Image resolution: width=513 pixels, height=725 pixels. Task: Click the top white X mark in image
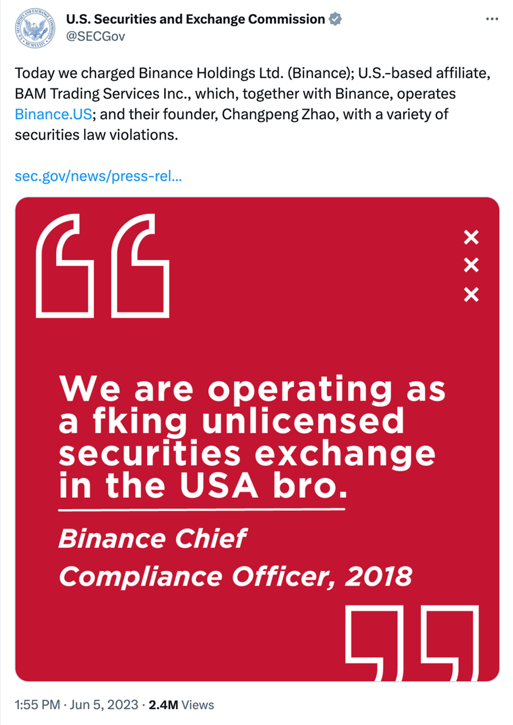click(x=471, y=238)
